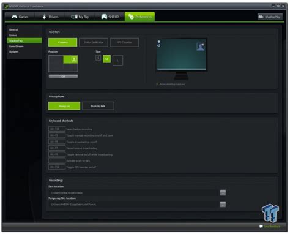Image resolution: width=290 pixels, height=234 pixels.
Task: Click the Toggle manual recording shortcut field
Action: point(57,135)
